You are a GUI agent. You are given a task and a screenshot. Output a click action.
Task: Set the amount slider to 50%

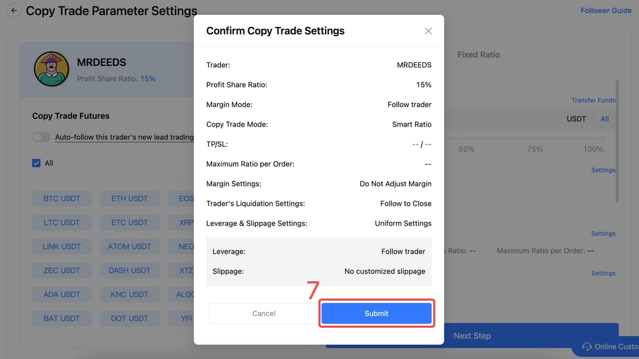466,139
